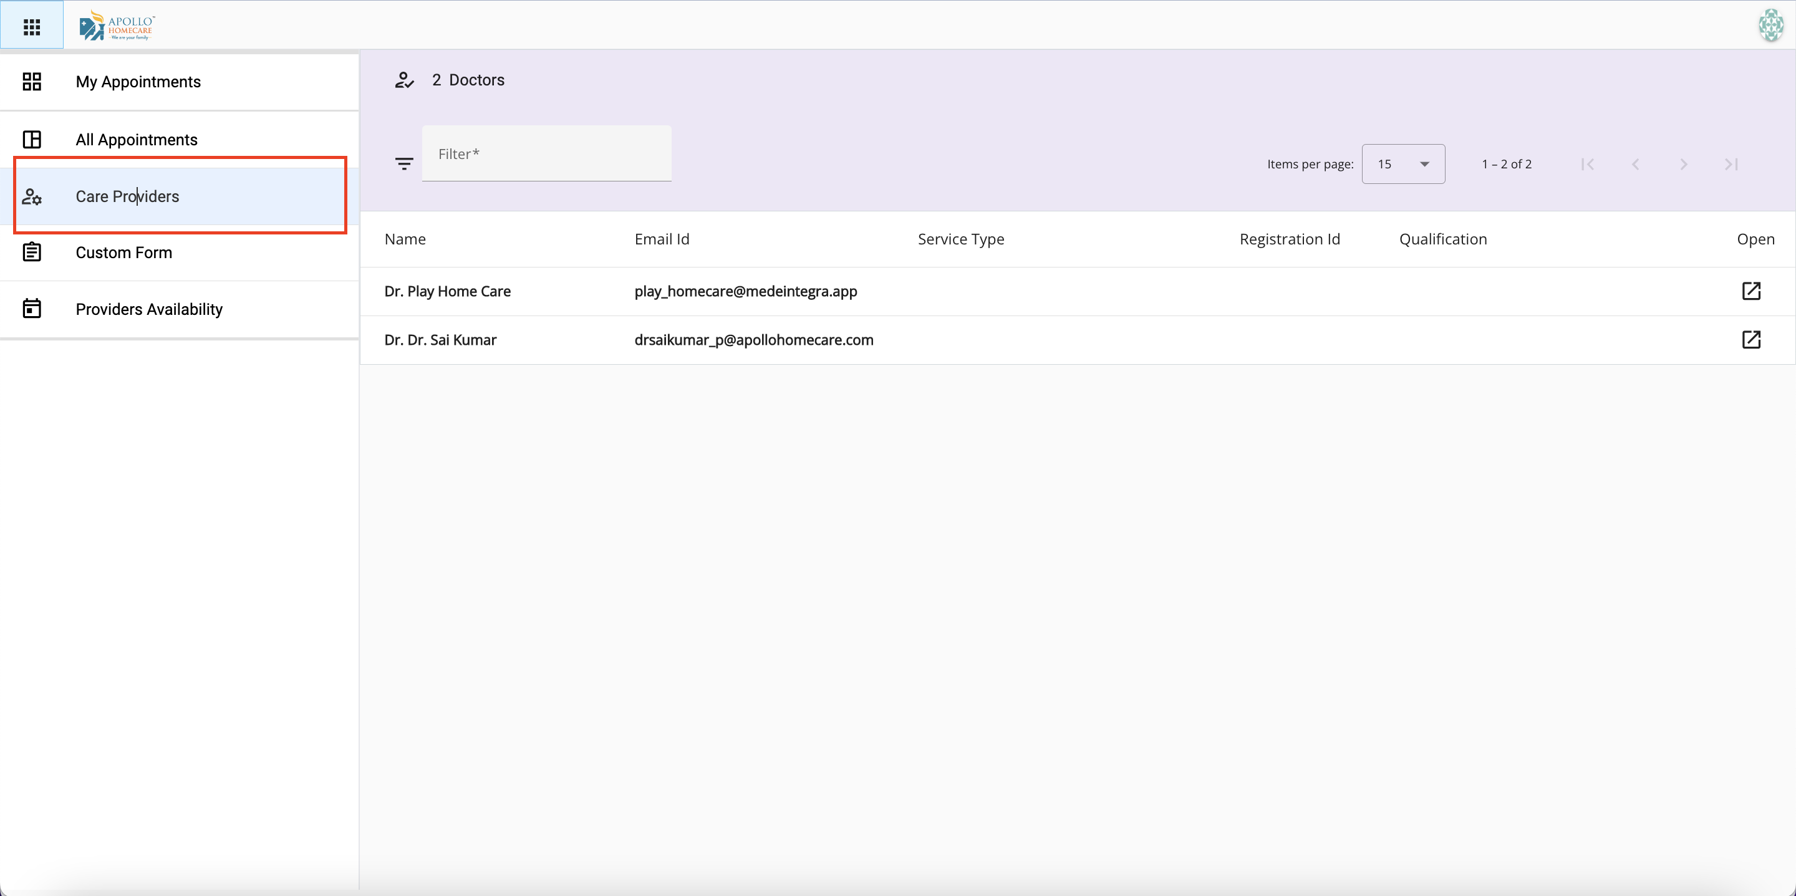1796x896 pixels.
Task: Expand the items per page dropdown
Action: tap(1403, 164)
